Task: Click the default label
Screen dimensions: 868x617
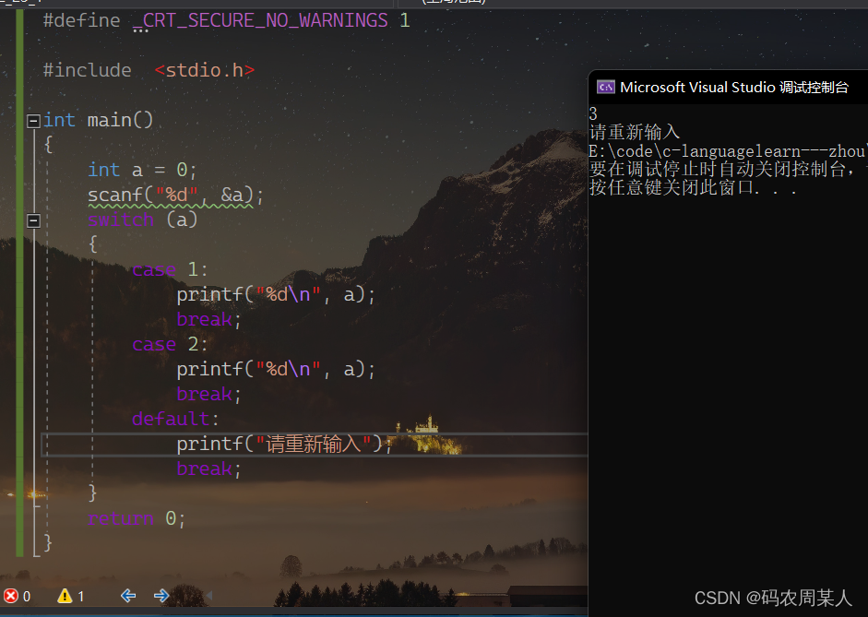Action: coord(175,419)
